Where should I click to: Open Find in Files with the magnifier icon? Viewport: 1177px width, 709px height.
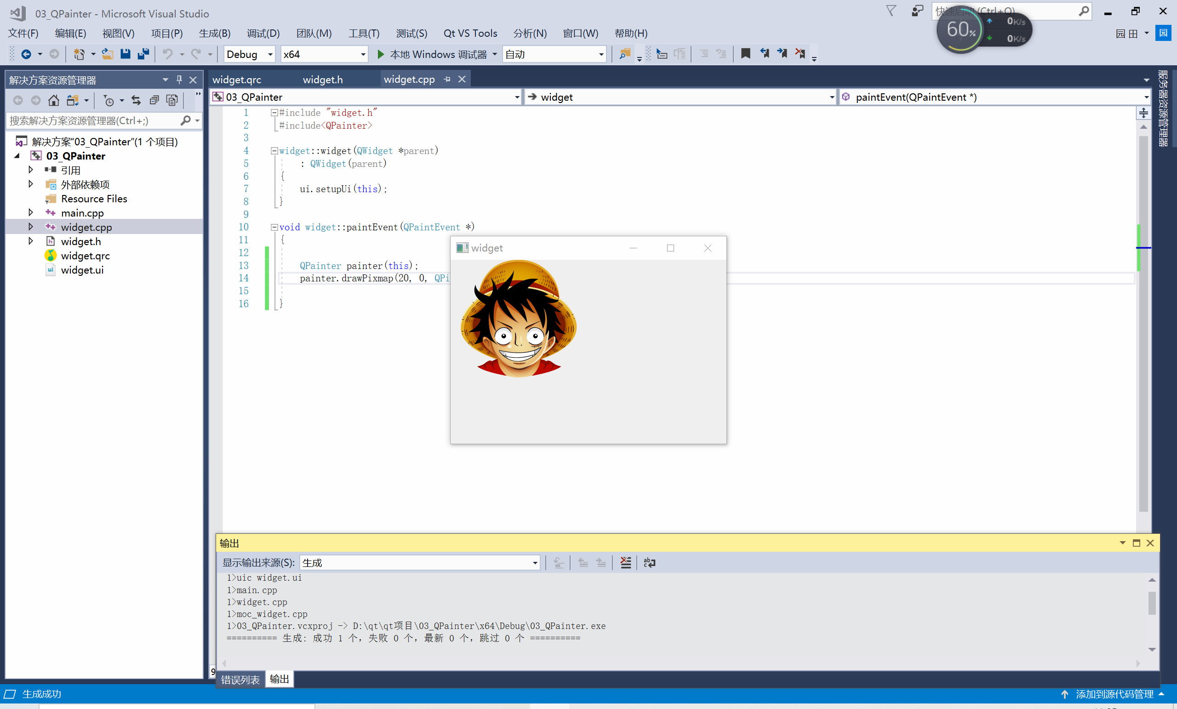coord(624,54)
